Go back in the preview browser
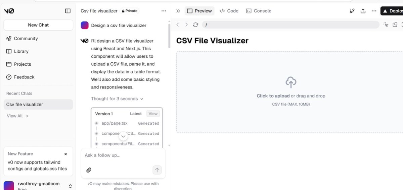The height and width of the screenshot is (190, 403). 178,25
